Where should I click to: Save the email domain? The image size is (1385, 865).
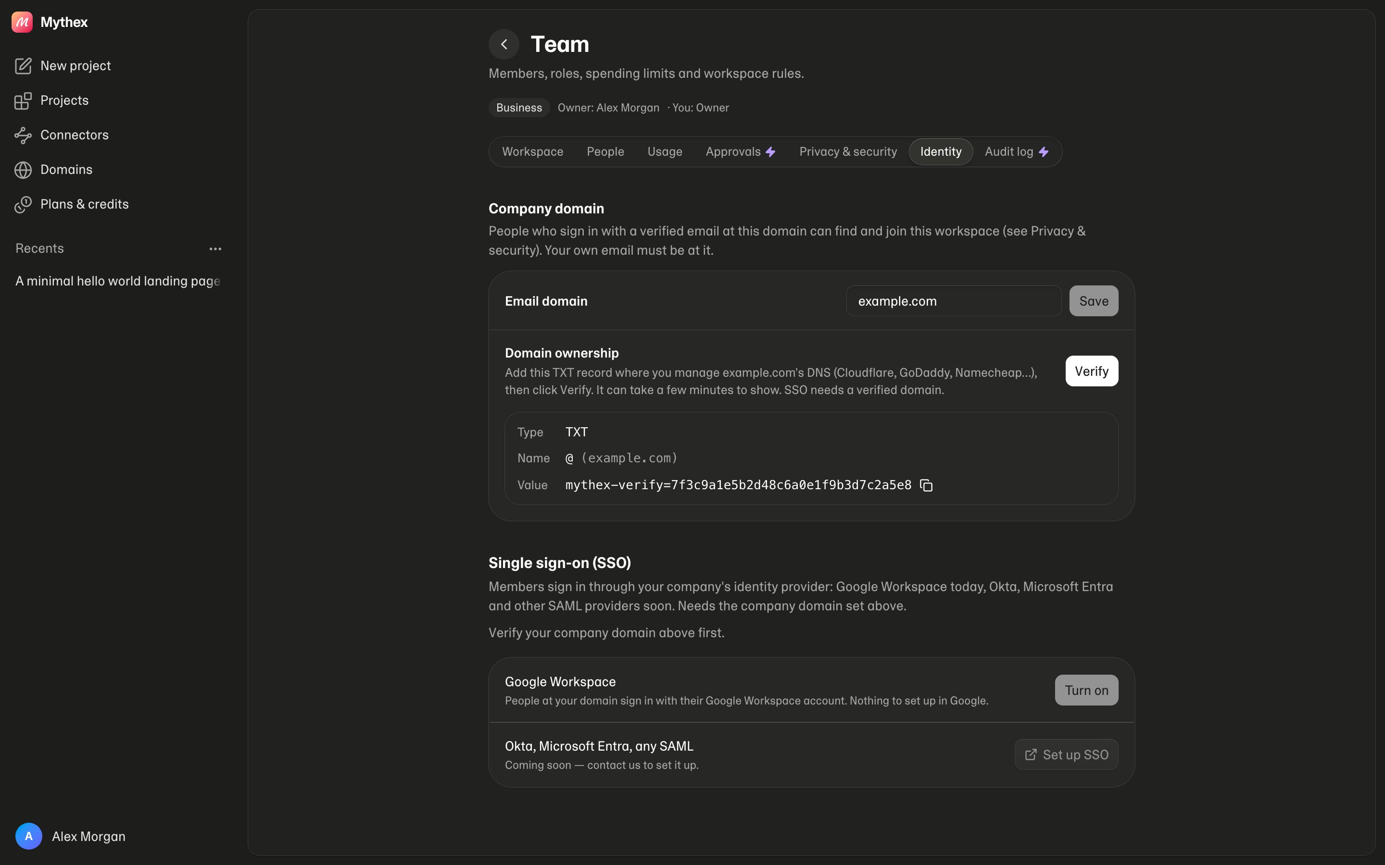1094,301
